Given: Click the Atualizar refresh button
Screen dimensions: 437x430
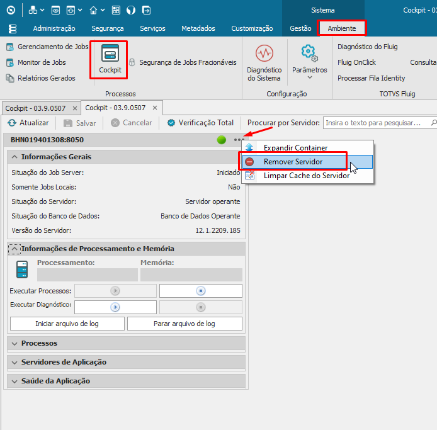Looking at the screenshot, I should click(x=28, y=123).
